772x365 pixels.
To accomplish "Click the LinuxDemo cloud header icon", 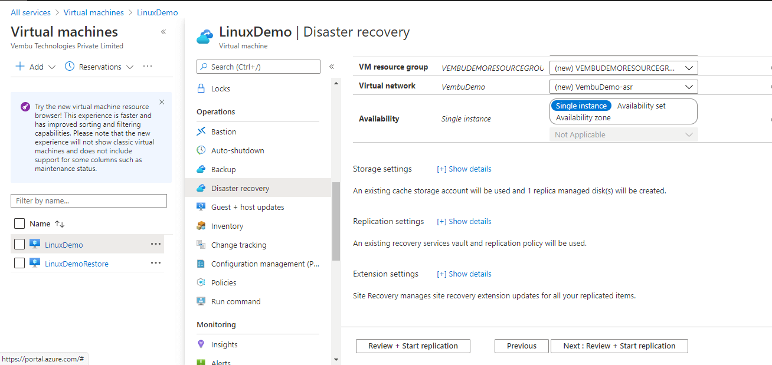I will click(204, 37).
